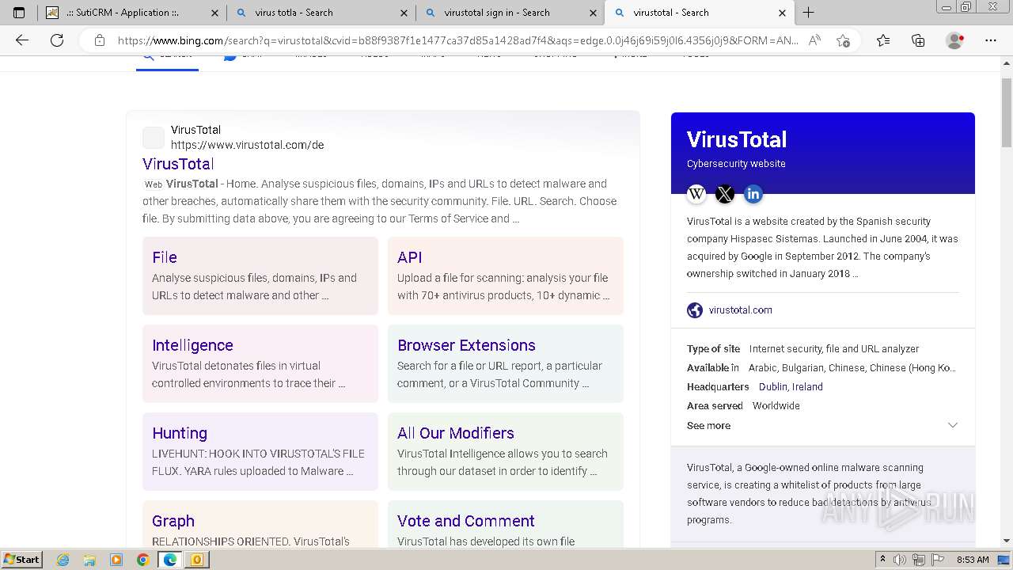Click the Action Center flag icon
1013x570 pixels.
pyautogui.click(x=939, y=560)
